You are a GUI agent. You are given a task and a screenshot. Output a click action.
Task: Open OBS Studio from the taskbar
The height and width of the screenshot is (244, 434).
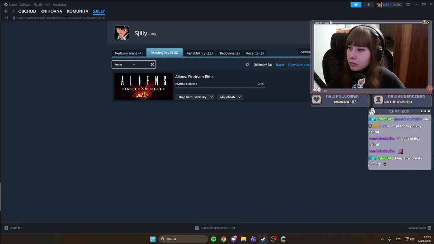[x=273, y=239]
